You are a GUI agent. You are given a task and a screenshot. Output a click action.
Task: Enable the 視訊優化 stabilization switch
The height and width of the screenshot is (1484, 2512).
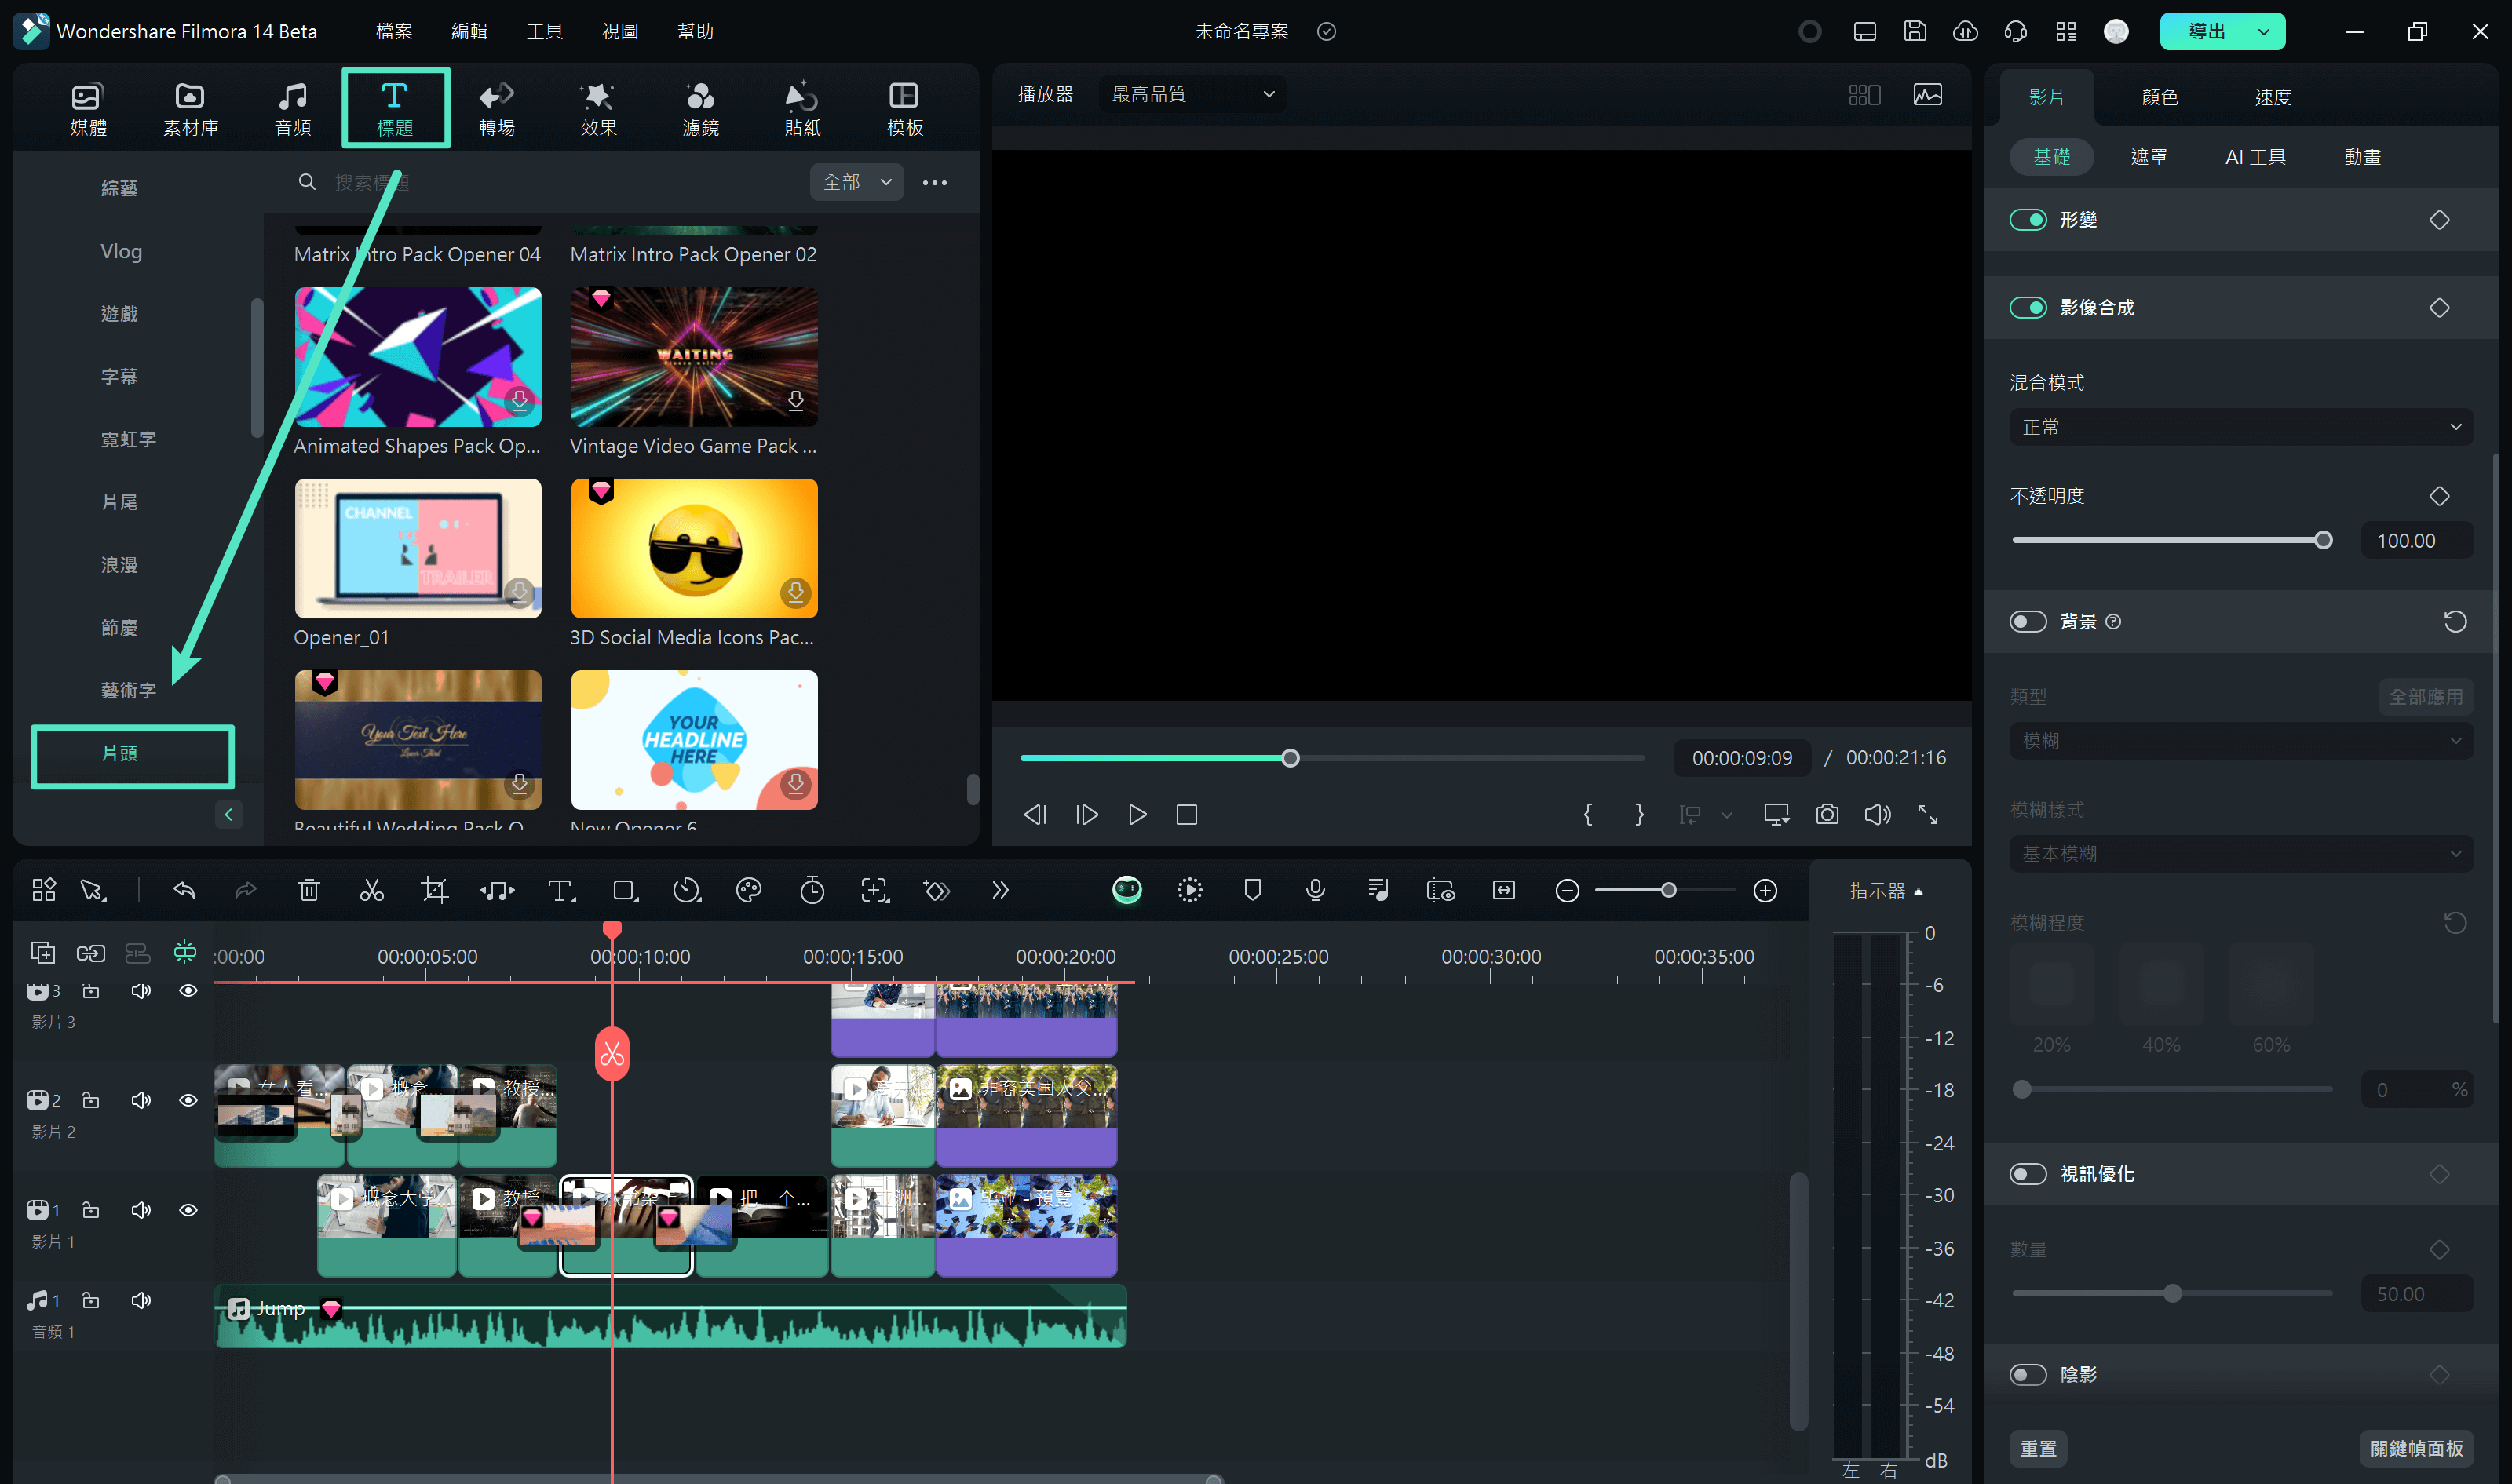coord(2028,1173)
